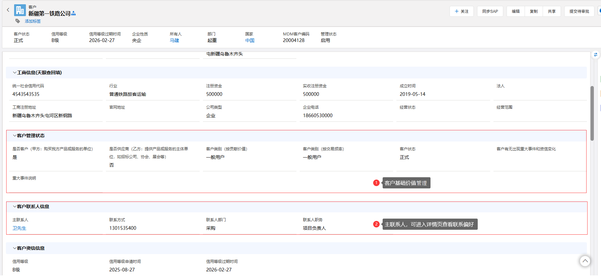This screenshot has width=601, height=278.
Task: Click the blue swap arrows layout icon
Action: pos(595,55)
